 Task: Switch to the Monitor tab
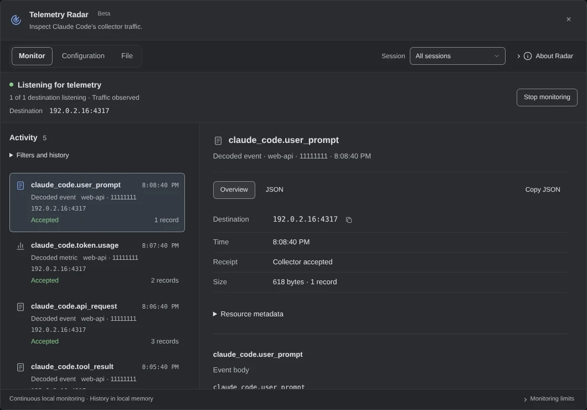pos(32,56)
